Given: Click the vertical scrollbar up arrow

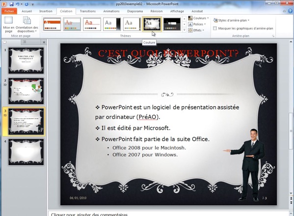Looking at the screenshot, I should coord(291,42).
